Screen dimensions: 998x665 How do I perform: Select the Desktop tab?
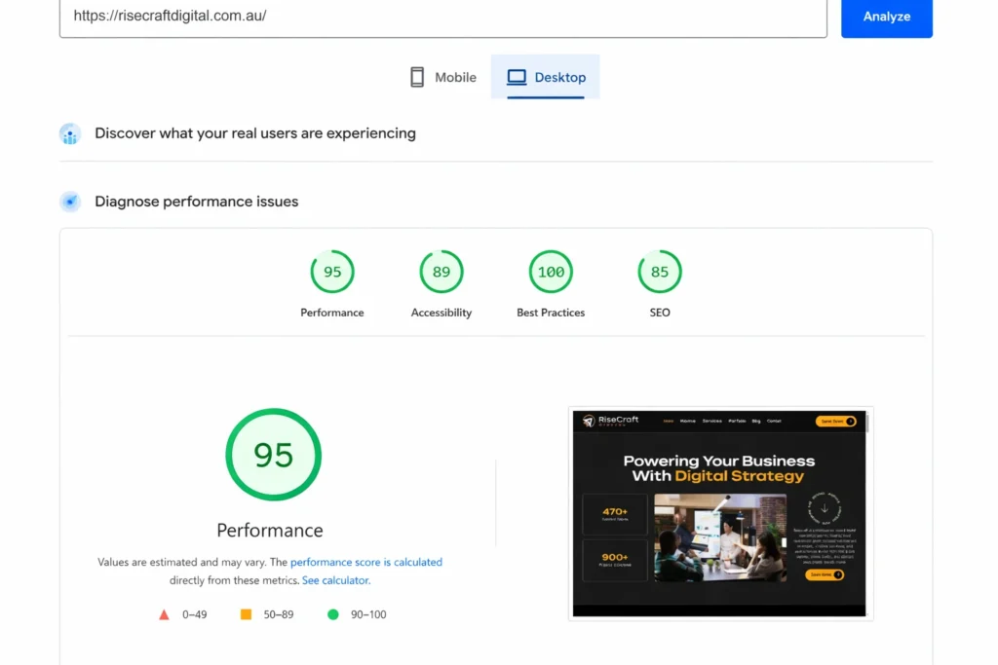(x=546, y=78)
